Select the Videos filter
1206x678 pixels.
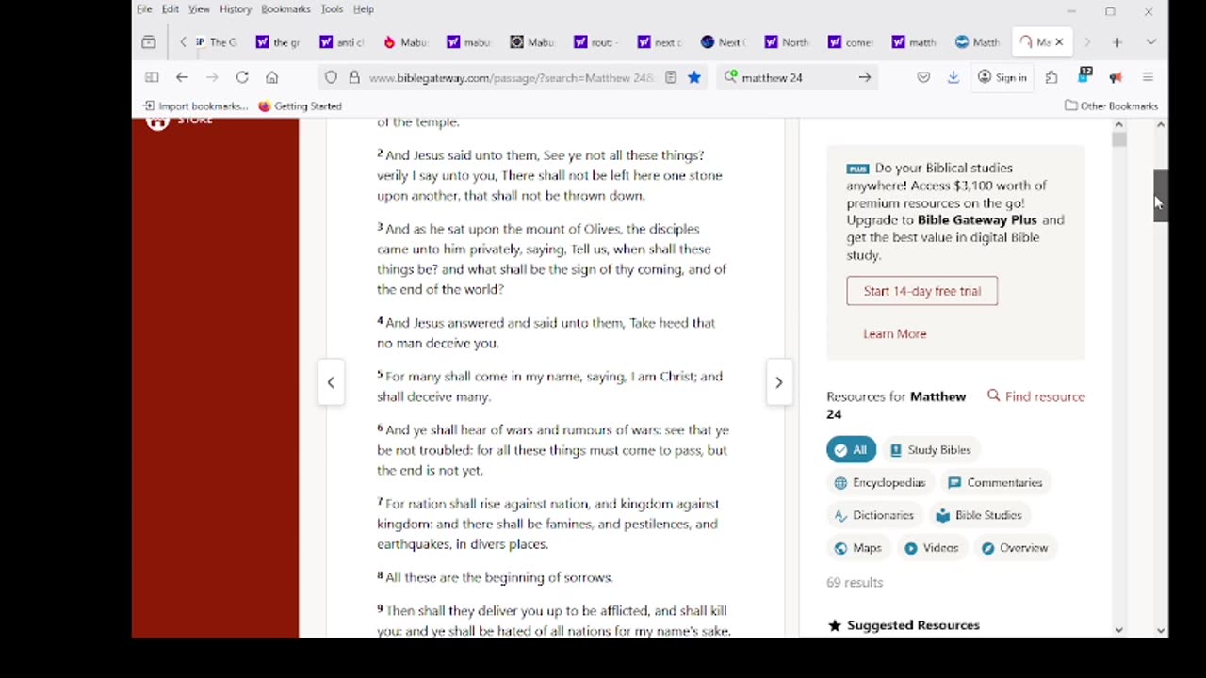click(x=932, y=548)
